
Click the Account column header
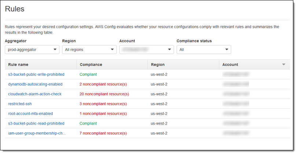[x=230, y=65]
